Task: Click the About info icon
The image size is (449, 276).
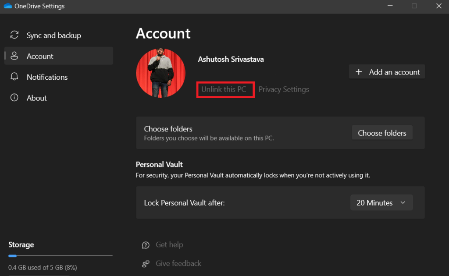Action: tap(14, 98)
